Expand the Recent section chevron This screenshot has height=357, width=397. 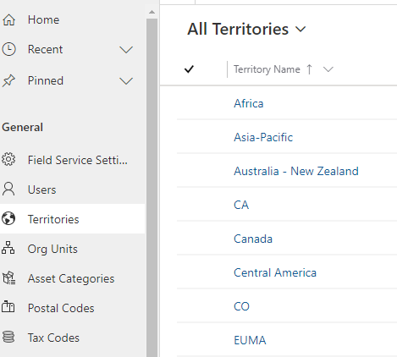[x=126, y=50]
